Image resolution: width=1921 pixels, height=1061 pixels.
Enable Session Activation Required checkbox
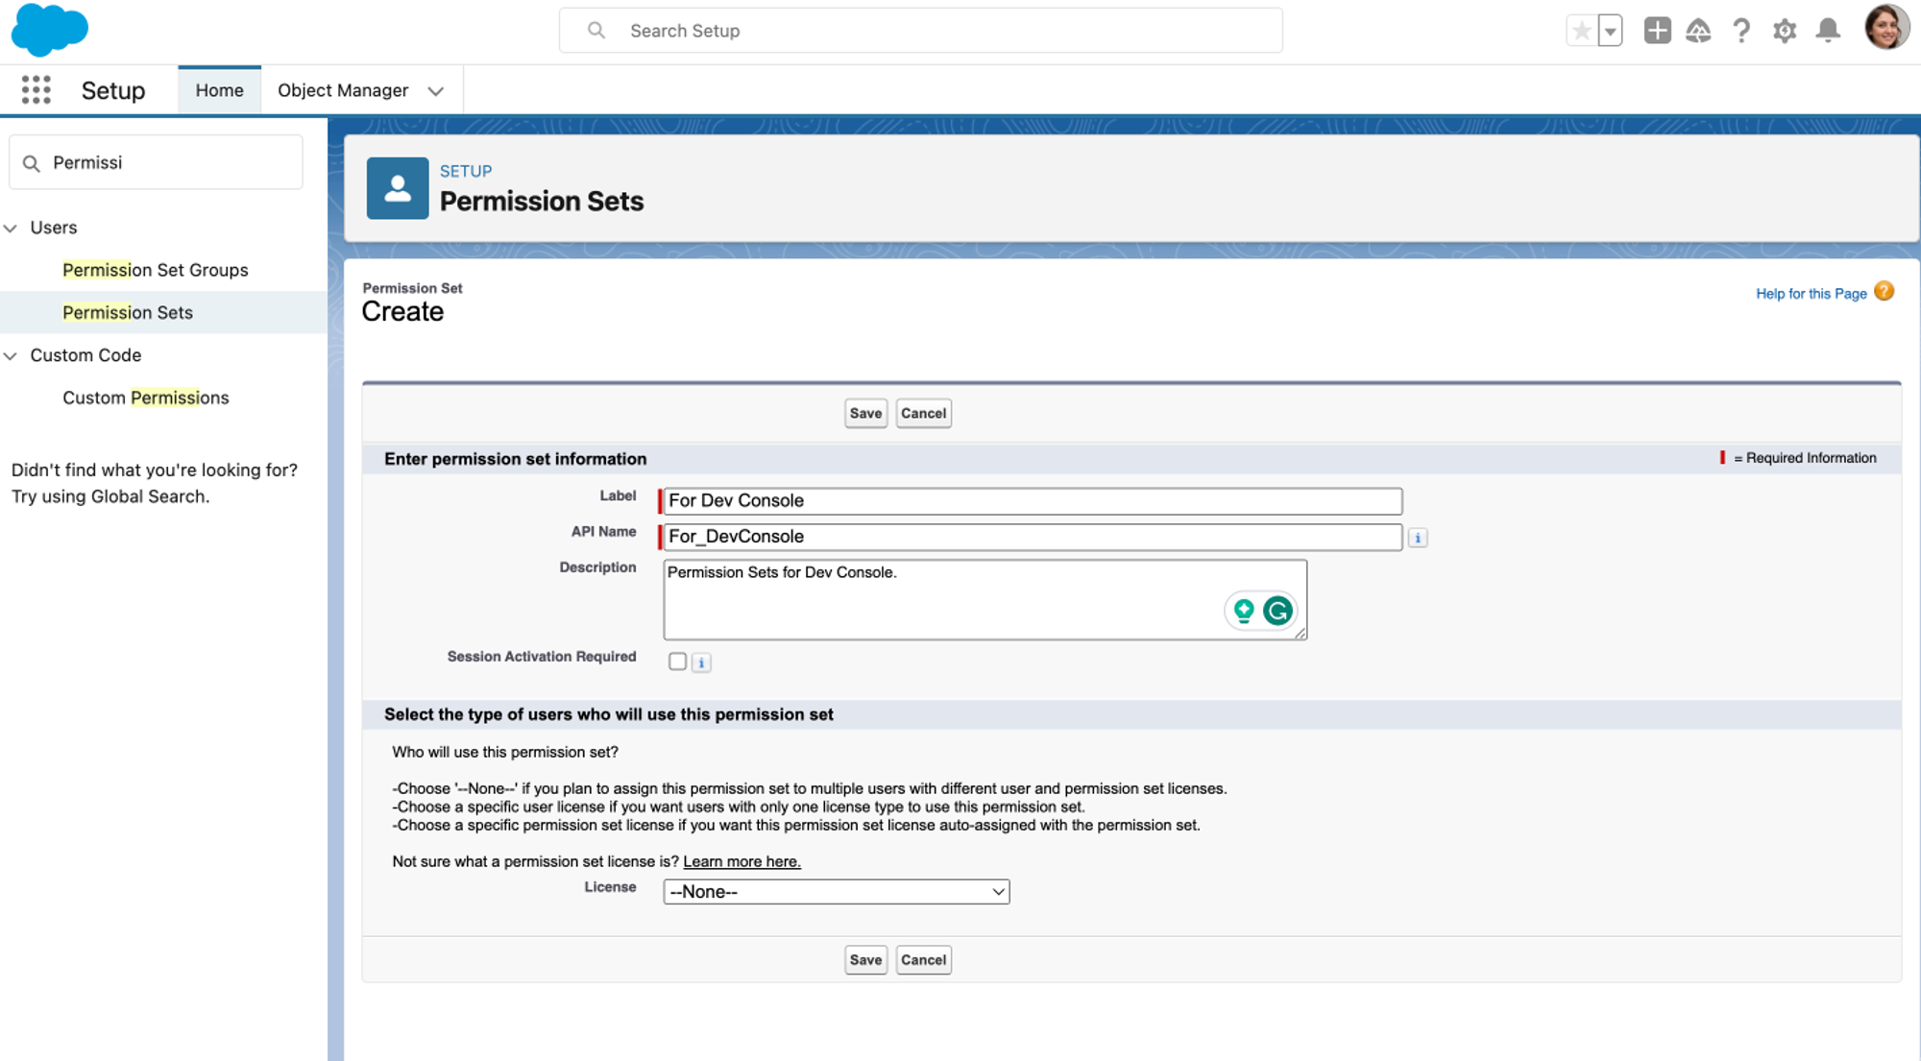pos(677,662)
